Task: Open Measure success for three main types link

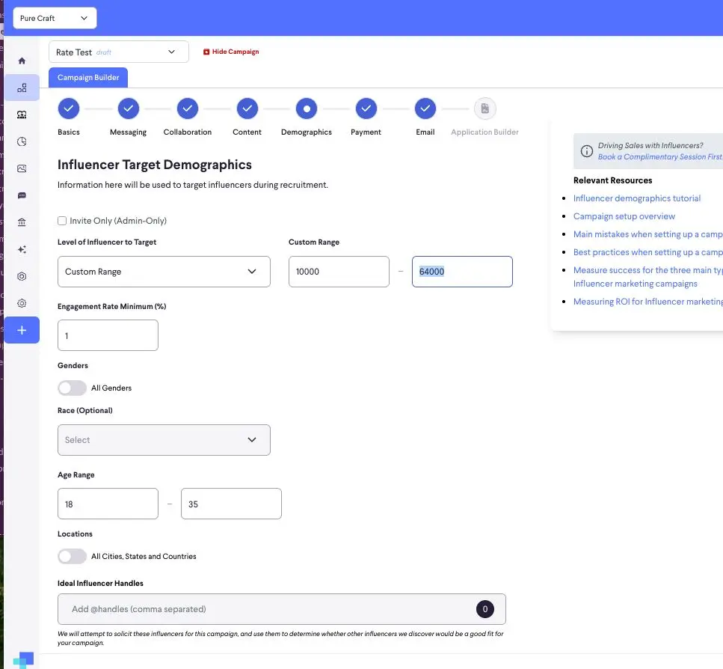Action: pyautogui.click(x=647, y=277)
